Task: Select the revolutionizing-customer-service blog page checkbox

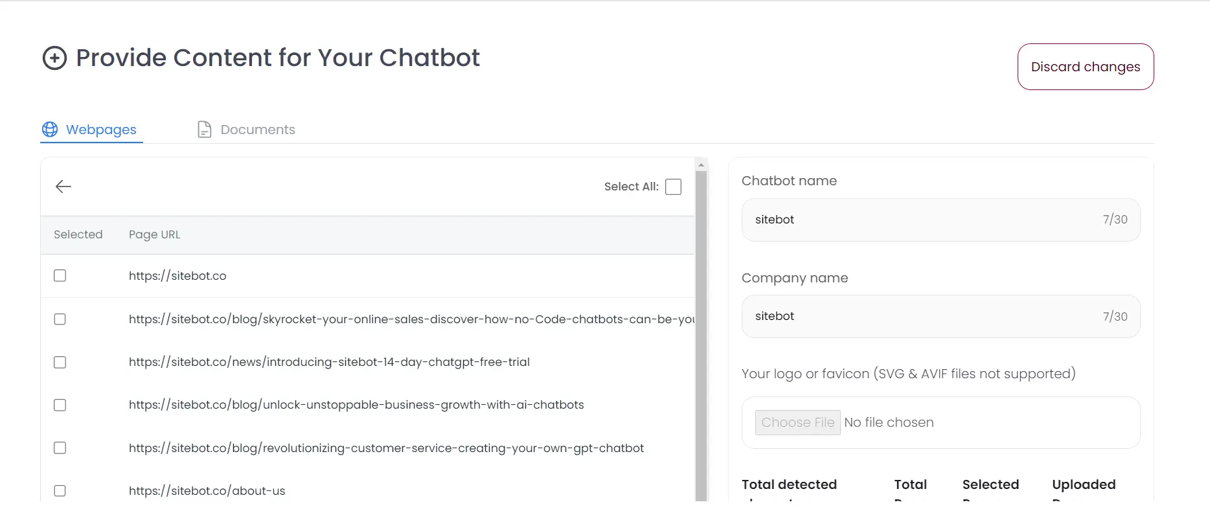Action: point(60,448)
